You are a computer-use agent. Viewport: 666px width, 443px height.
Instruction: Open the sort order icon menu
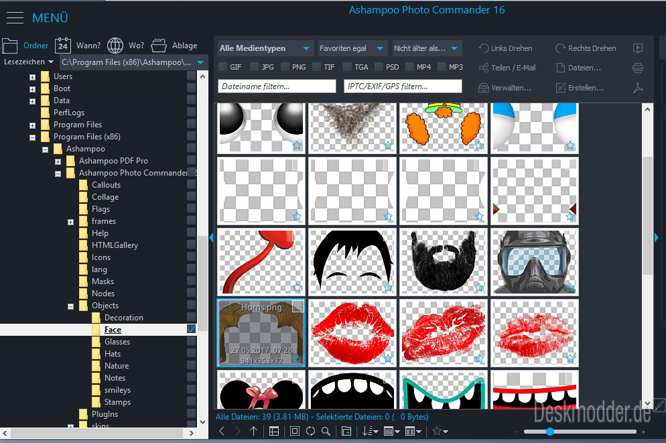[370, 431]
